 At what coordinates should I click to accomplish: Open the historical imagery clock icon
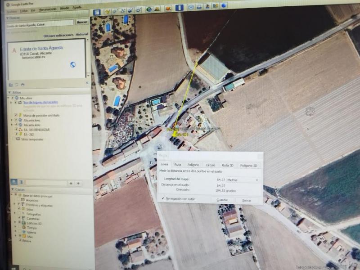(x=149, y=9)
